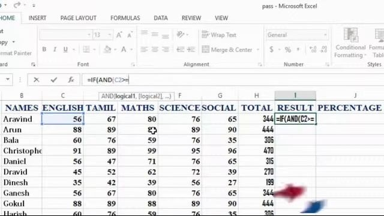Viewport: 384px width, 216px height.
Task: Select Christopher's total 470 cell
Action: click(256, 151)
